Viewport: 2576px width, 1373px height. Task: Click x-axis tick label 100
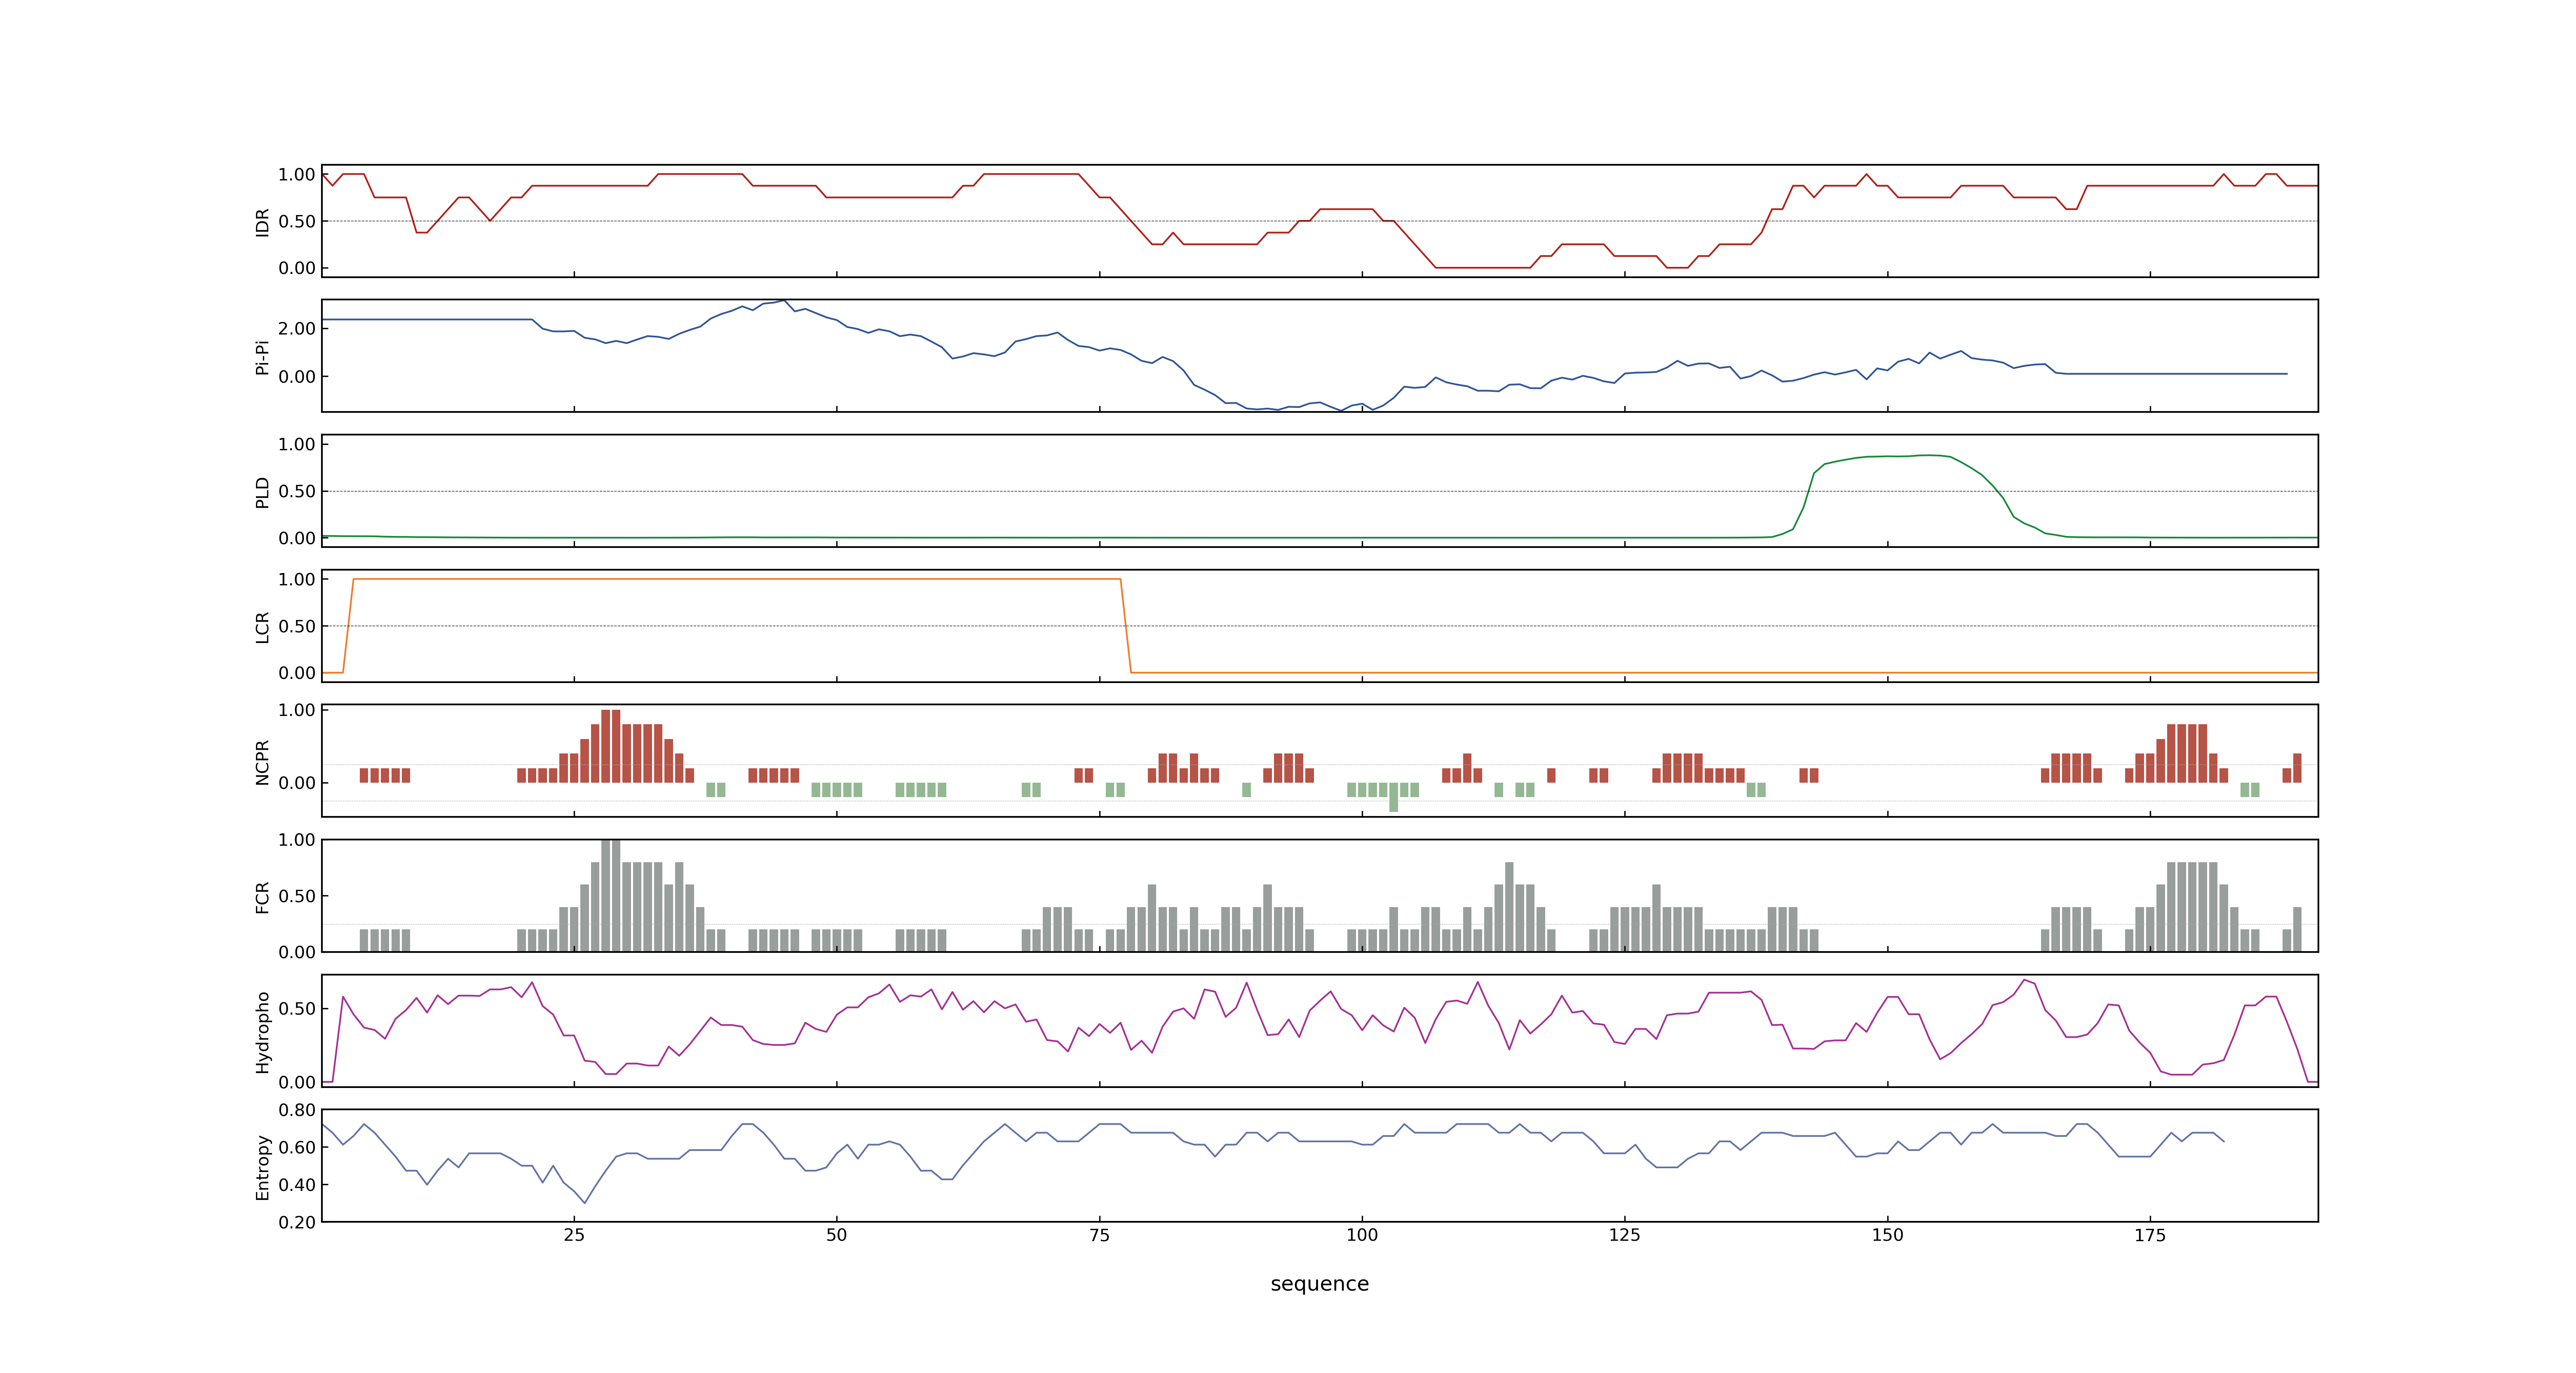1362,1235
